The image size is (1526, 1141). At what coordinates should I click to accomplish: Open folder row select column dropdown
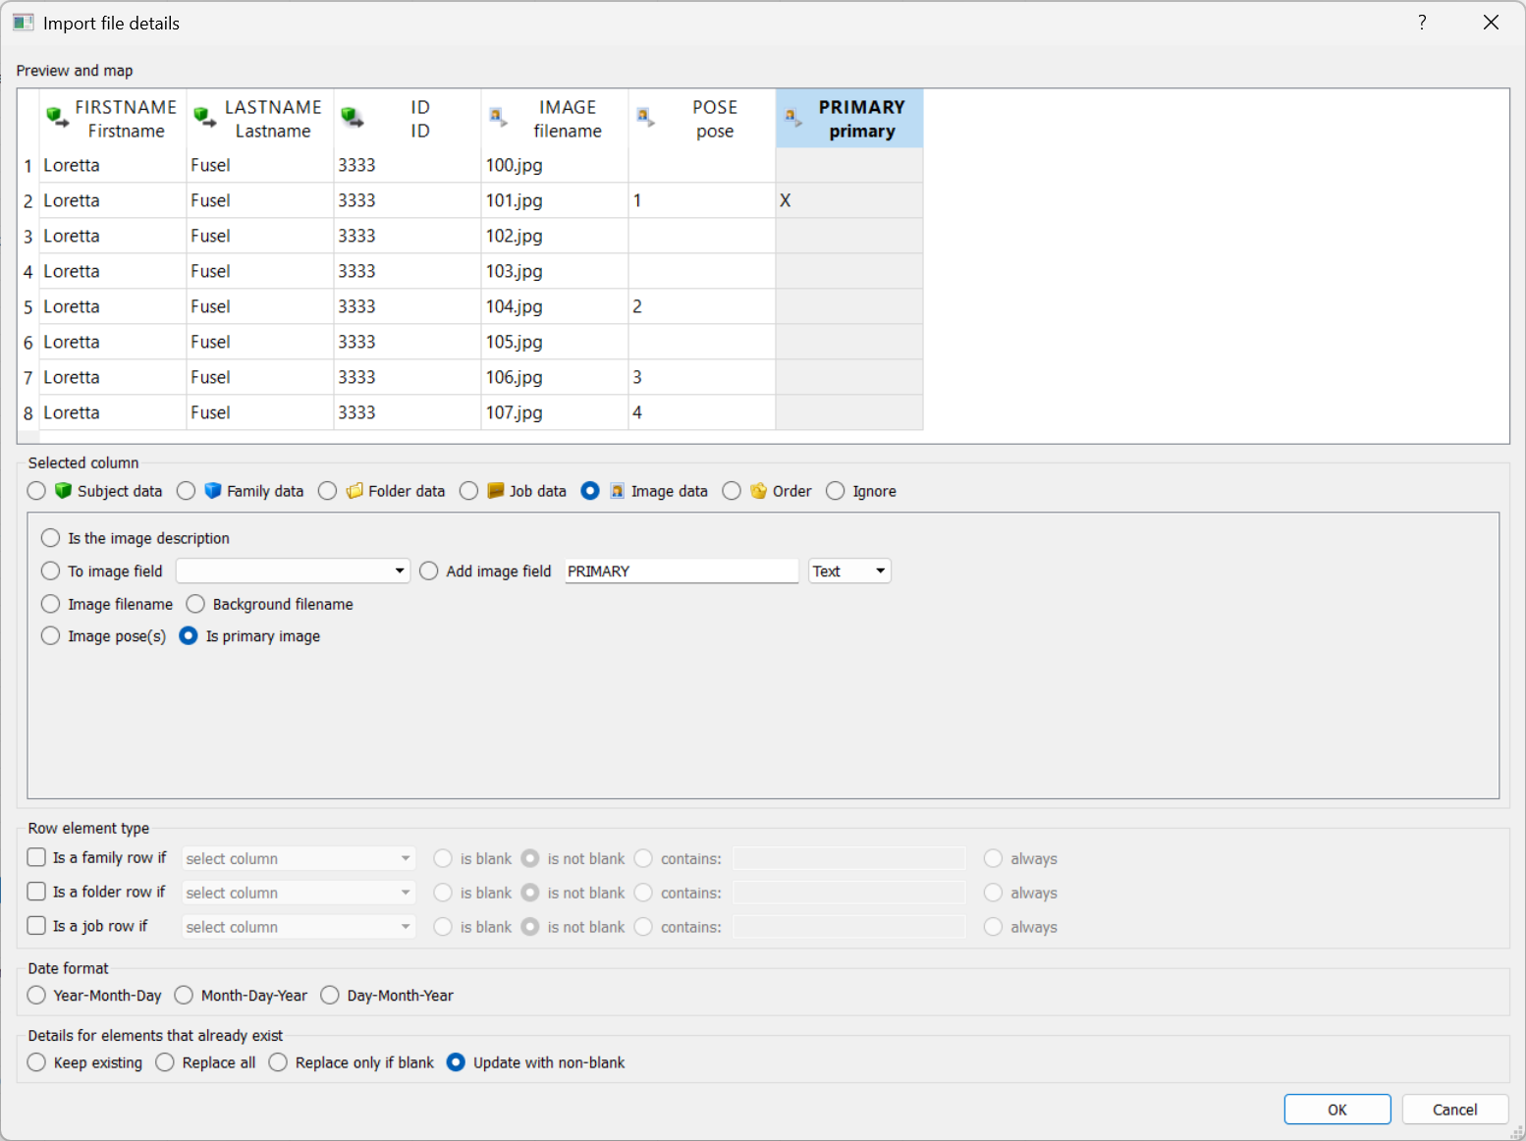tap(299, 893)
